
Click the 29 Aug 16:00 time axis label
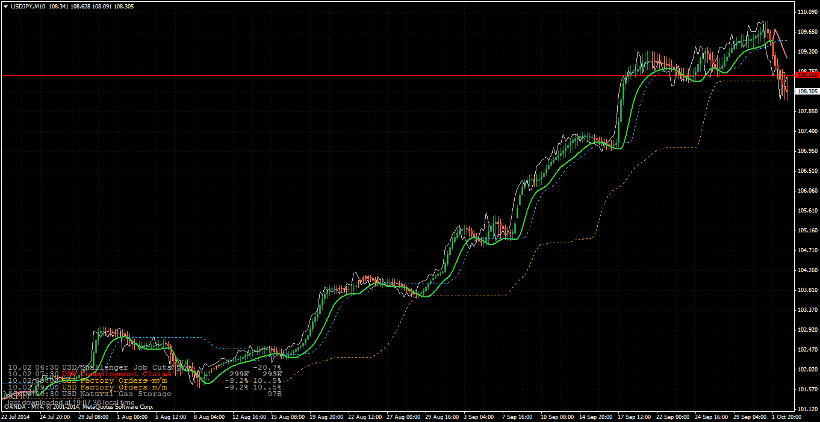(443, 417)
